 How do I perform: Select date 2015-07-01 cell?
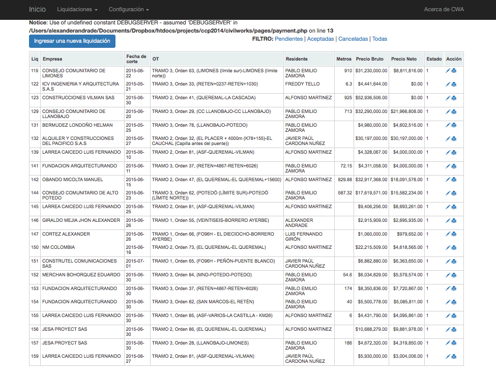(x=137, y=264)
